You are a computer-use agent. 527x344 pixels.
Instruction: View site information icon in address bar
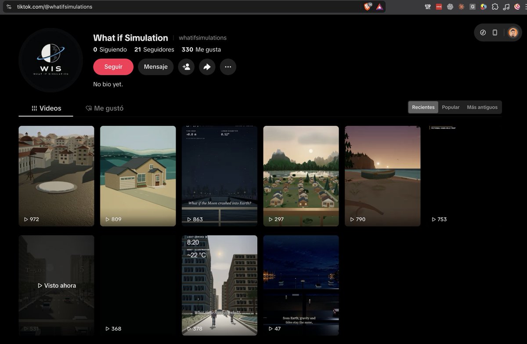(8, 7)
